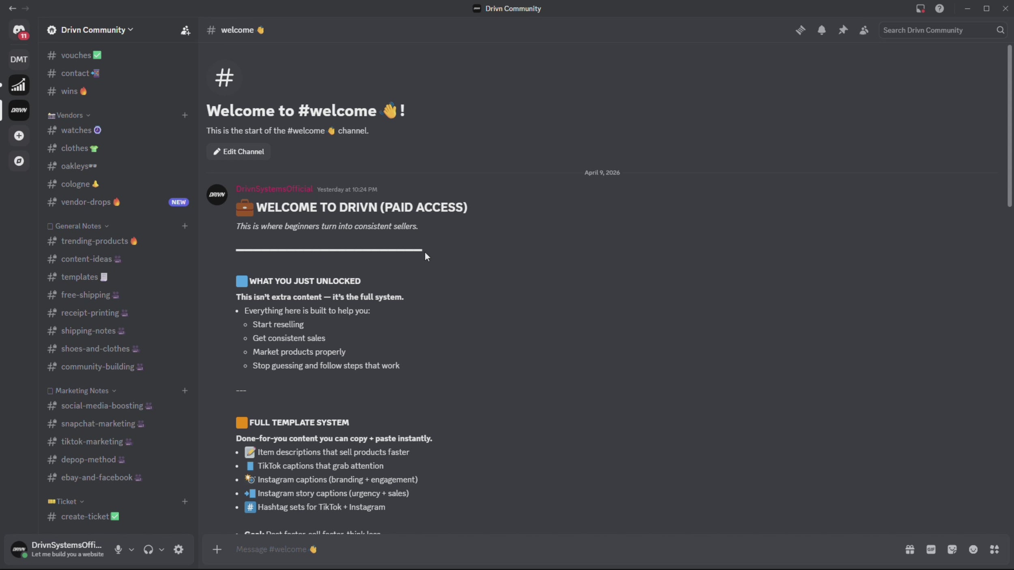Click the Edit Channel button
1014x570 pixels.
(238, 152)
